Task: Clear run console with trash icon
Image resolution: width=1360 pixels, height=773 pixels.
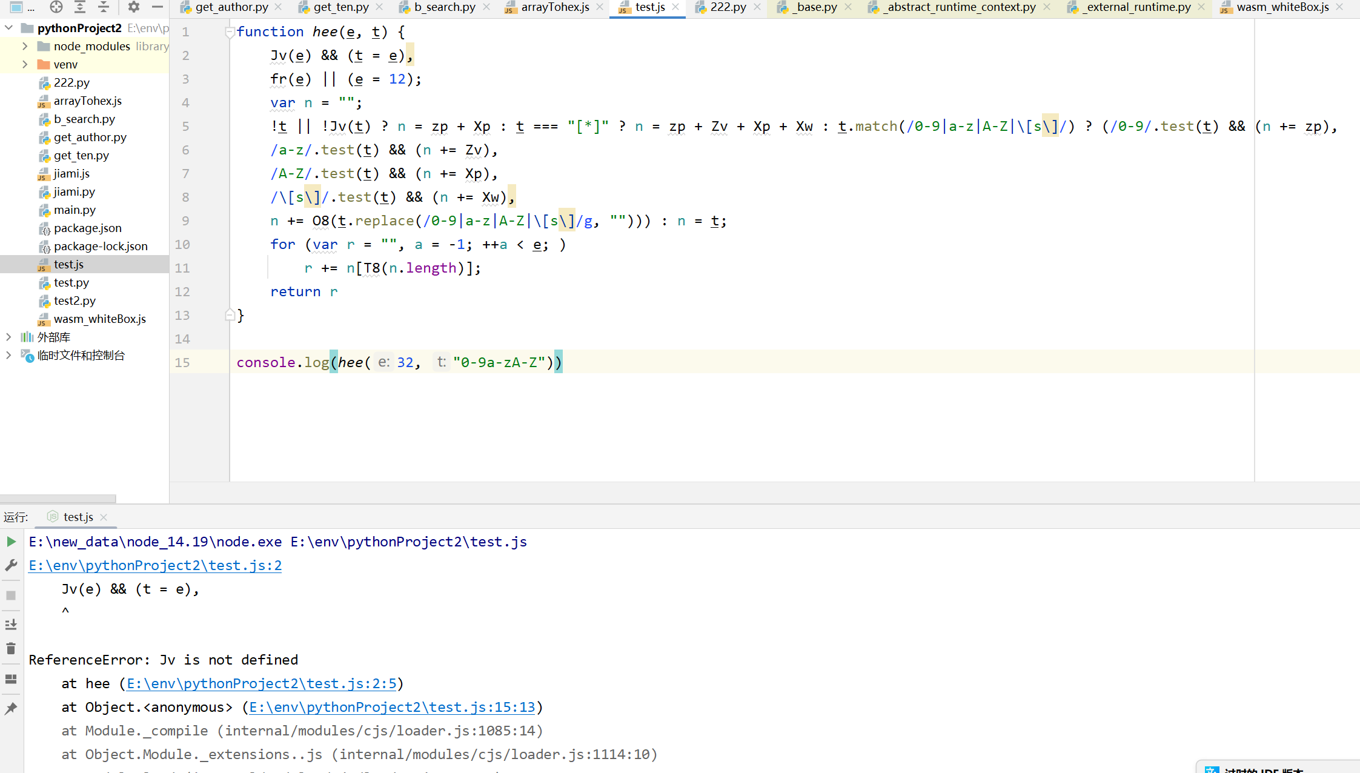Action: (x=11, y=649)
